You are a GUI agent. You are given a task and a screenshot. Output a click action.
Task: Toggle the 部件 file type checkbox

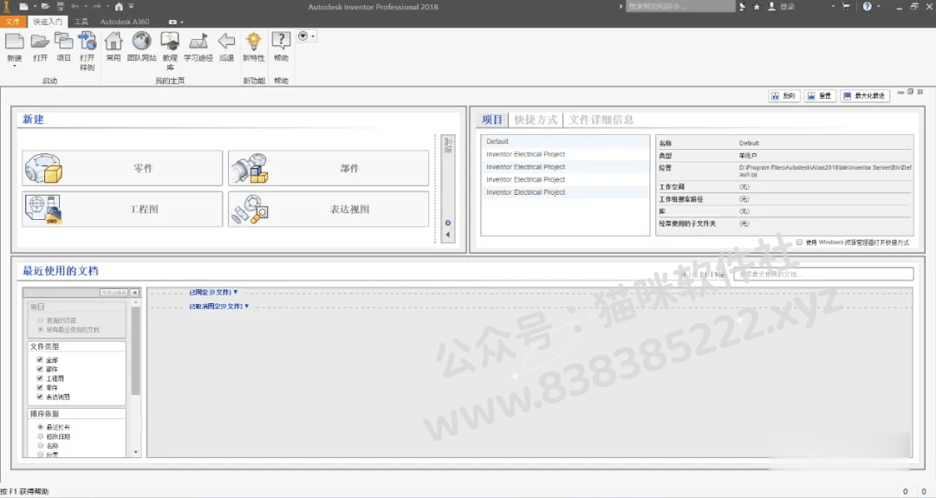click(x=40, y=369)
